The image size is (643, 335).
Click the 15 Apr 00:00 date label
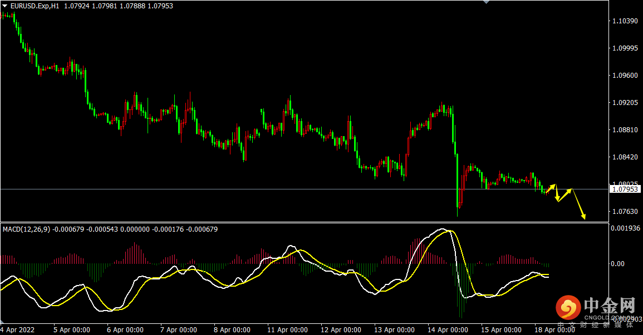pos(501,329)
